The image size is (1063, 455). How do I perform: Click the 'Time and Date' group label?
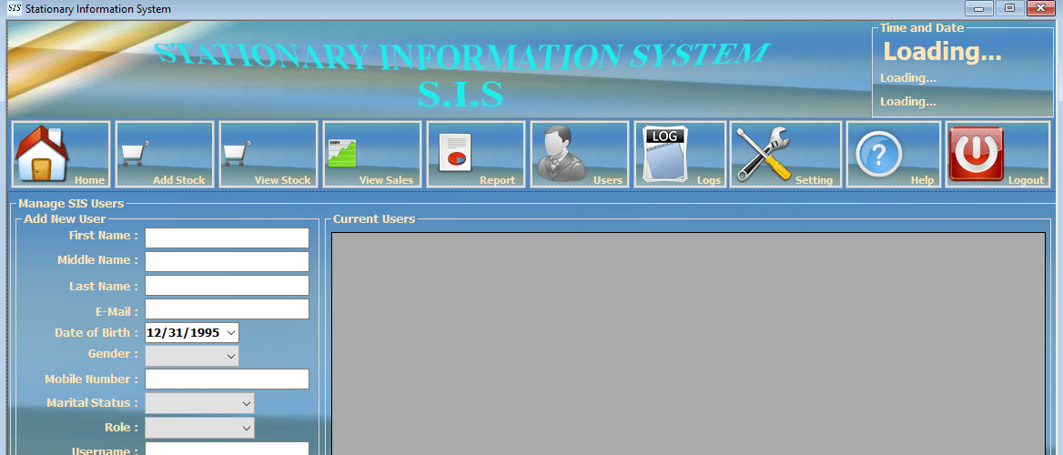(922, 28)
